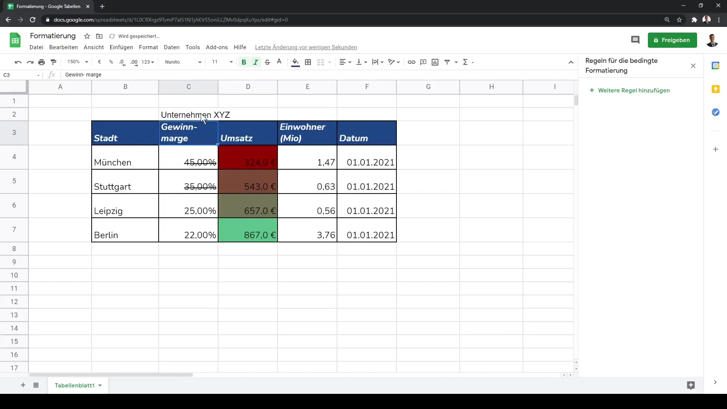
Task: Go to Google Sheets home
Action: 15,40
